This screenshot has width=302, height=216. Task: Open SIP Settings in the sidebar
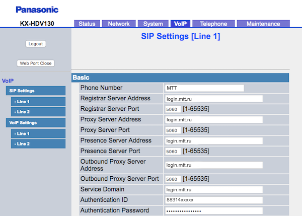point(36,91)
